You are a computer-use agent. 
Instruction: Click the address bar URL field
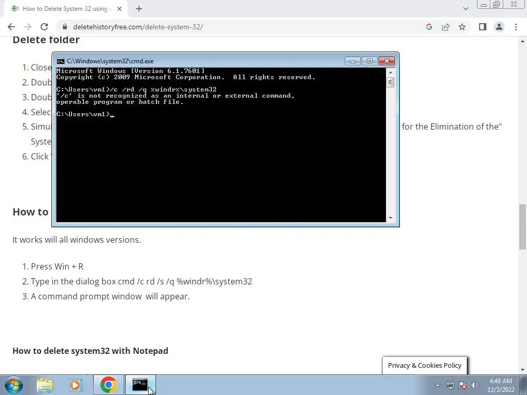pos(242,27)
